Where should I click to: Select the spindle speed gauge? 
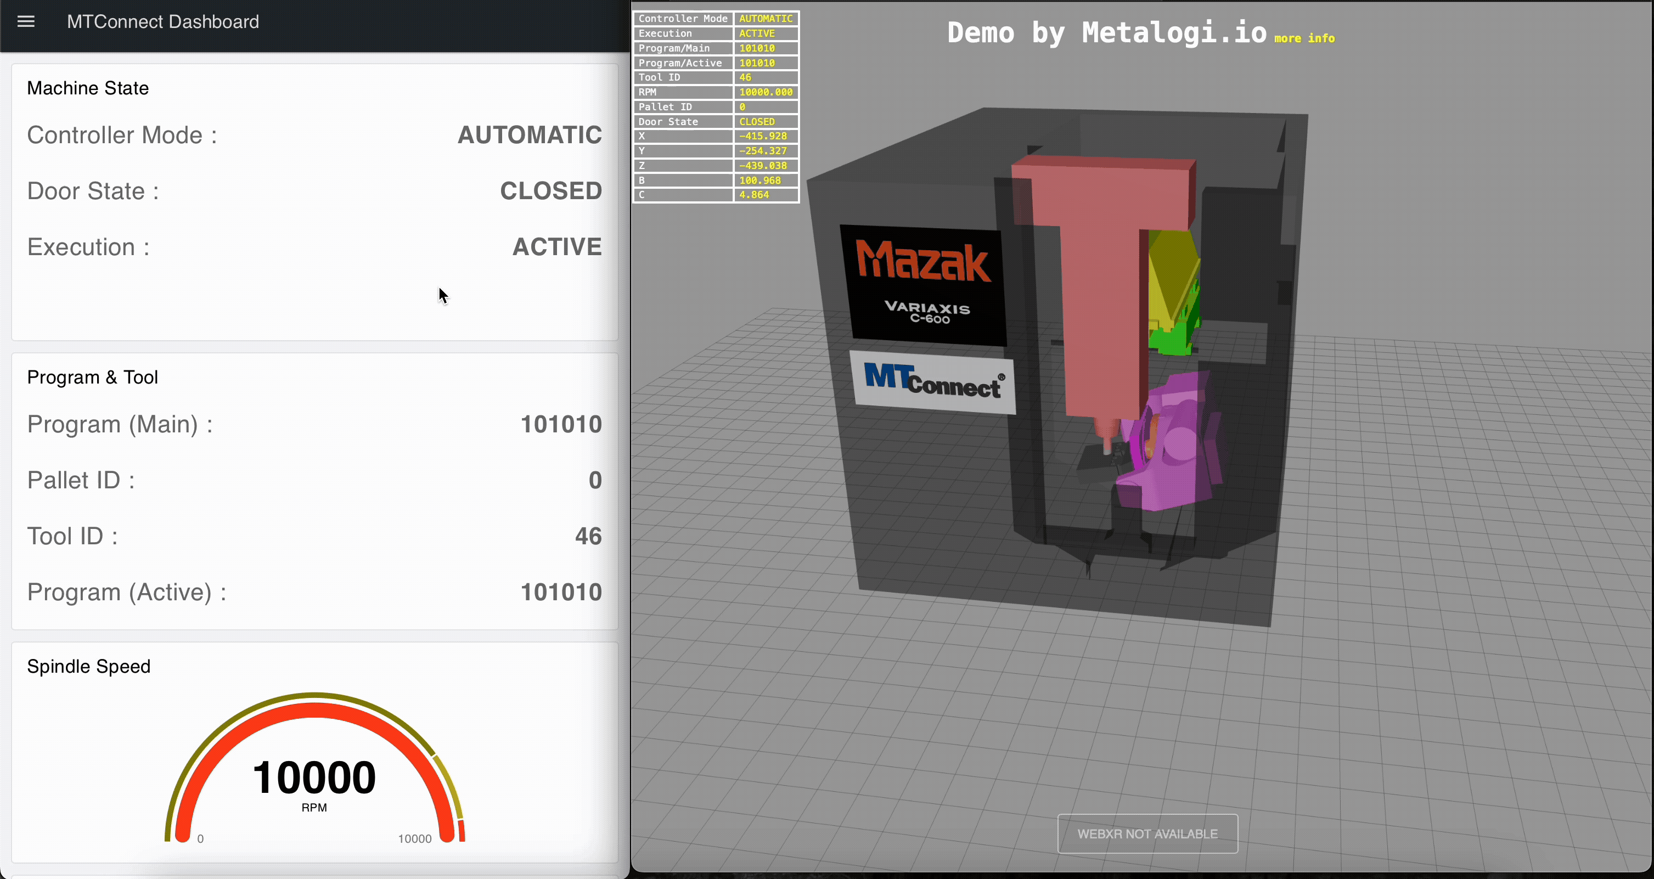(x=314, y=770)
